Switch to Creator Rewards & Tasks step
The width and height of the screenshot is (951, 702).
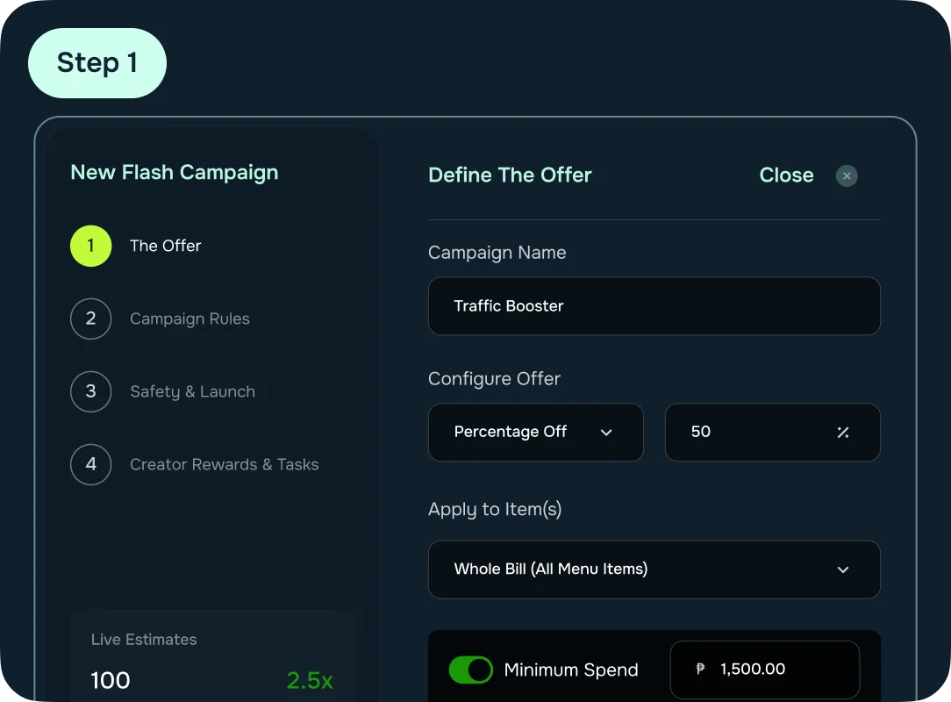(224, 464)
